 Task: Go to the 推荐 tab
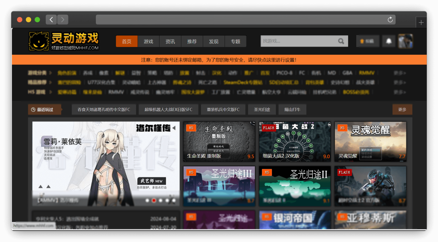click(x=192, y=41)
